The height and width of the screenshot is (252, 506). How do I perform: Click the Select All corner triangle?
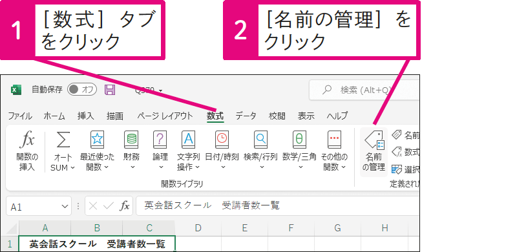[x=12, y=229]
